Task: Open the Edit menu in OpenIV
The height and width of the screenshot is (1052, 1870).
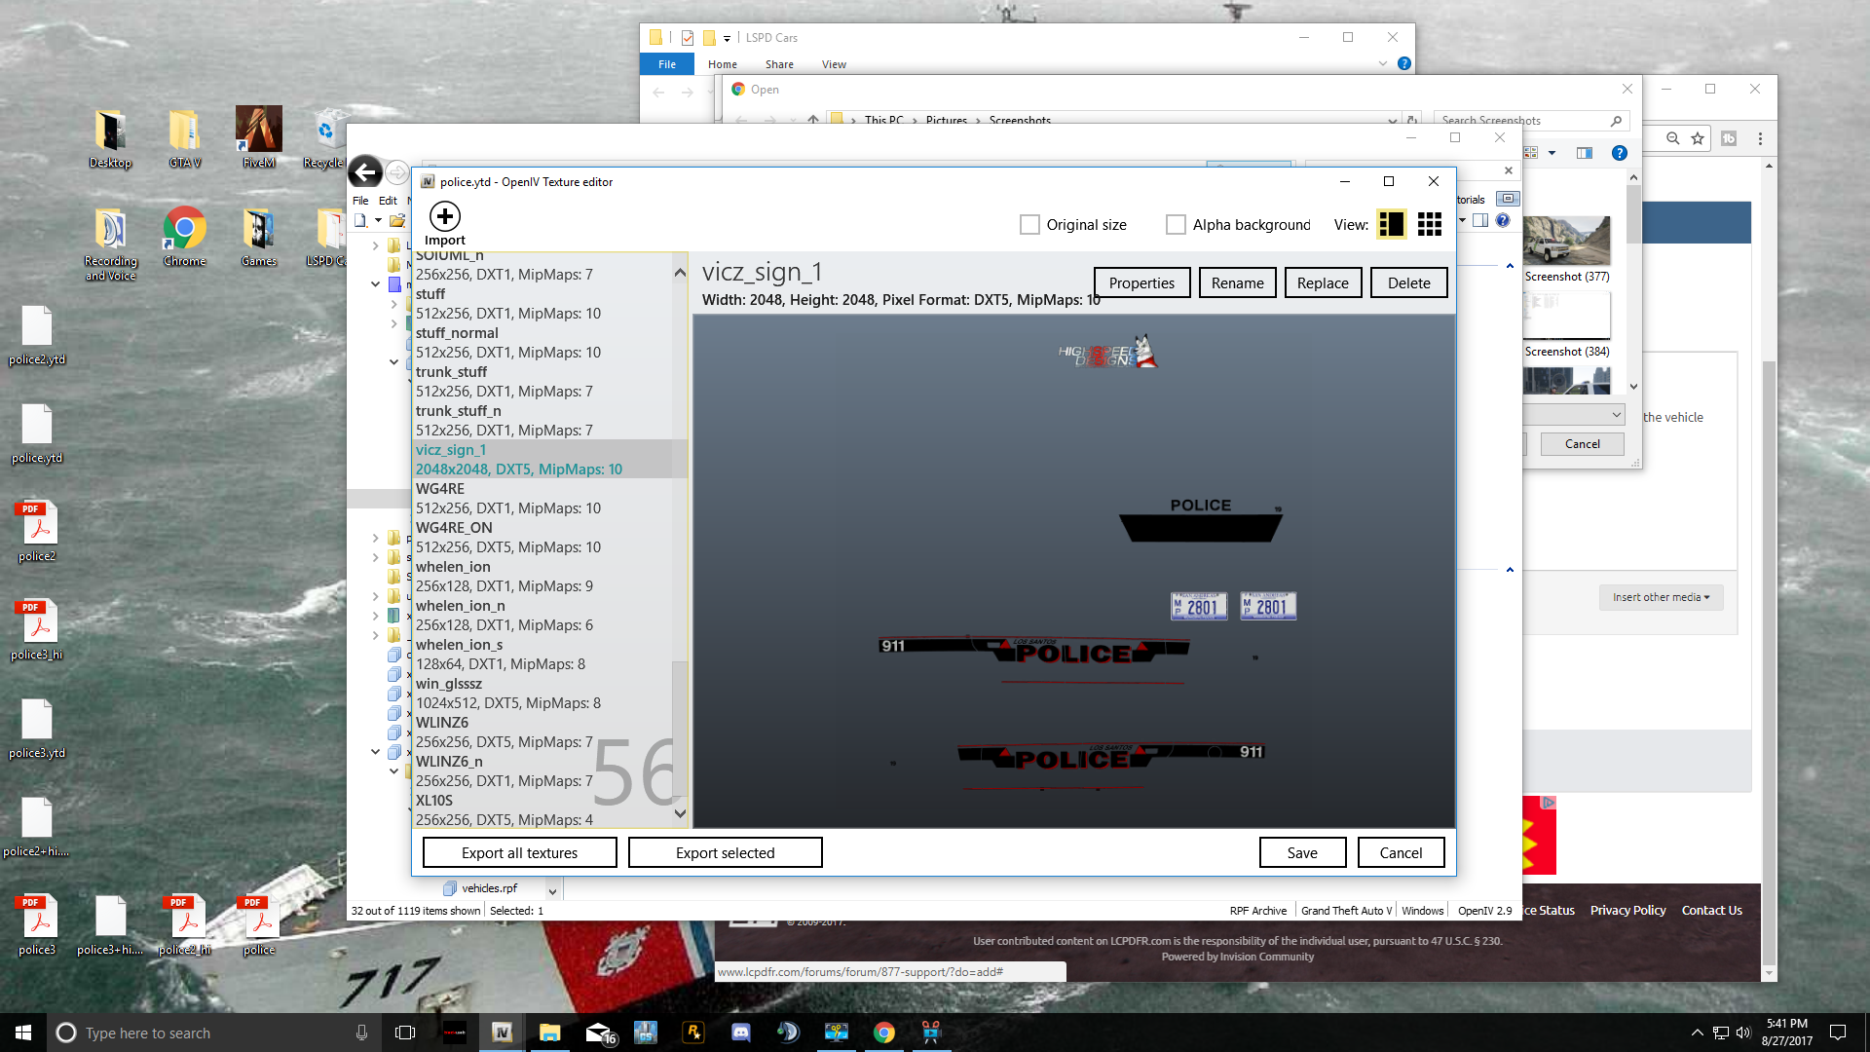Action: pyautogui.click(x=388, y=200)
